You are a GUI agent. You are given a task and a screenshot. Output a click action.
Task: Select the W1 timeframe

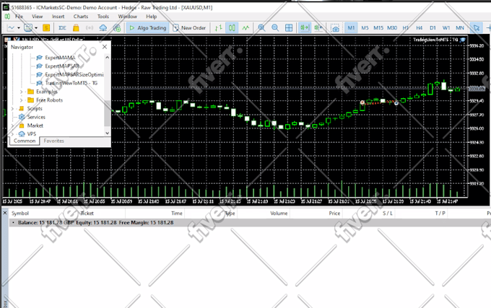[446, 28]
